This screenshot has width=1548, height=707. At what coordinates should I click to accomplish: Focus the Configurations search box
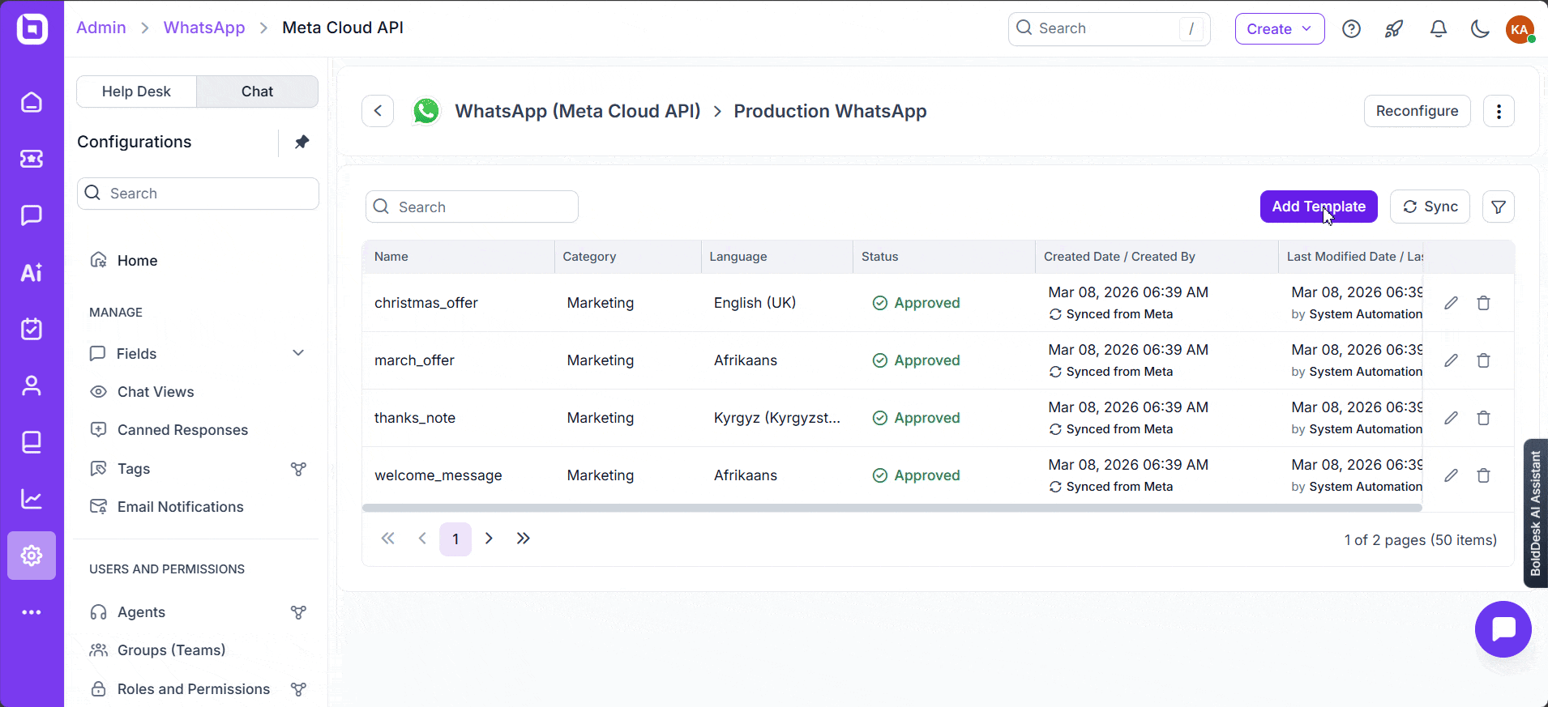click(x=198, y=194)
